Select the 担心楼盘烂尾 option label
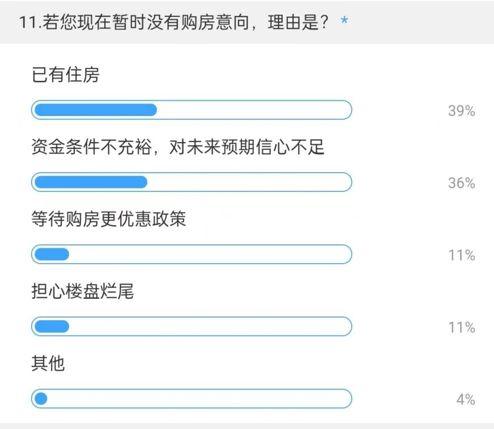 83,291
